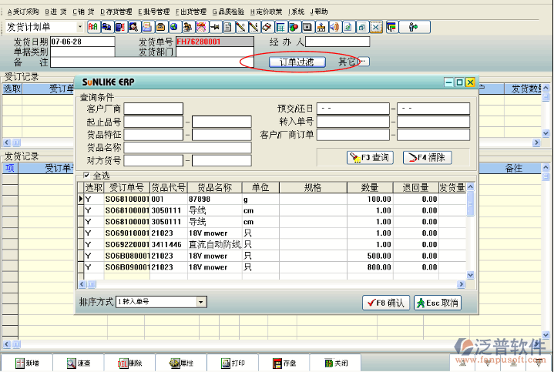Screen dimensions: 554x372
Task: Click the 客户厂商 input field
Action: [x=154, y=109]
